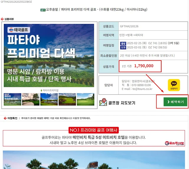Click the to@touro.co.kr email address

coord(142,89)
